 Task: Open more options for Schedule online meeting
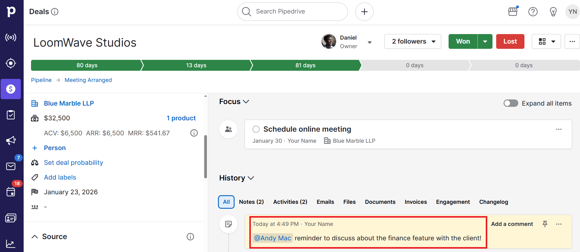(x=559, y=129)
